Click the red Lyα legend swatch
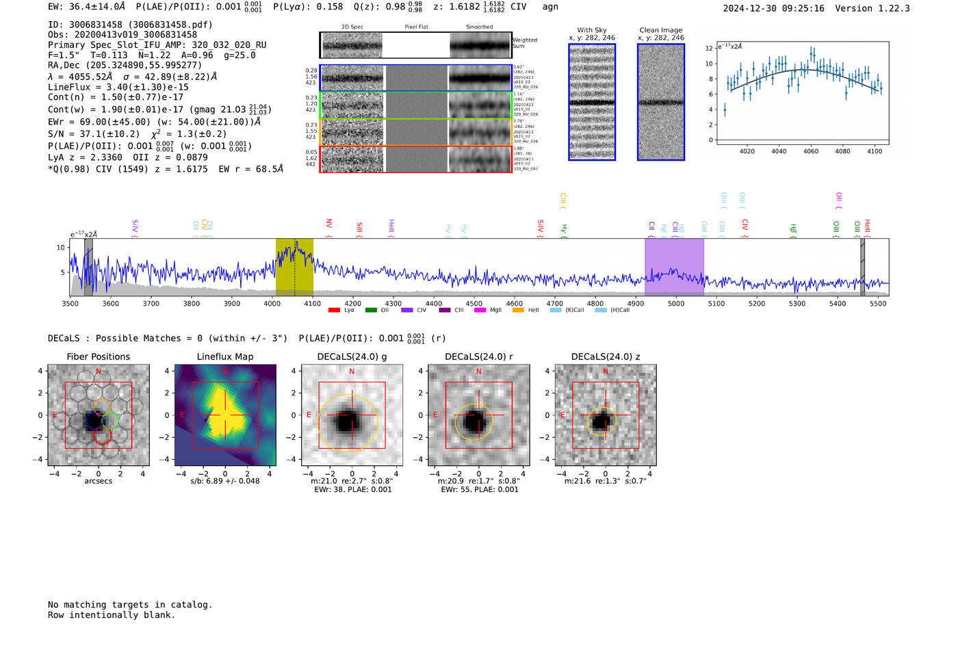The width and height of the screenshot is (958, 652). [334, 310]
